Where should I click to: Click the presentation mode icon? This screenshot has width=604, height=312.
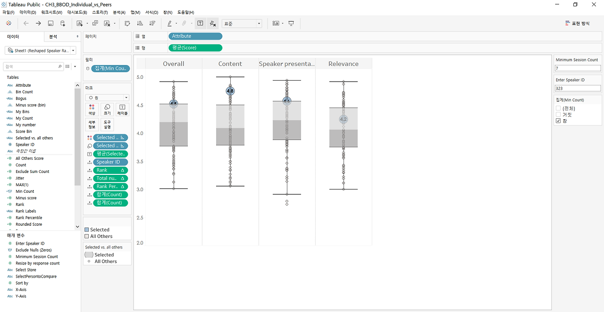tap(291, 23)
